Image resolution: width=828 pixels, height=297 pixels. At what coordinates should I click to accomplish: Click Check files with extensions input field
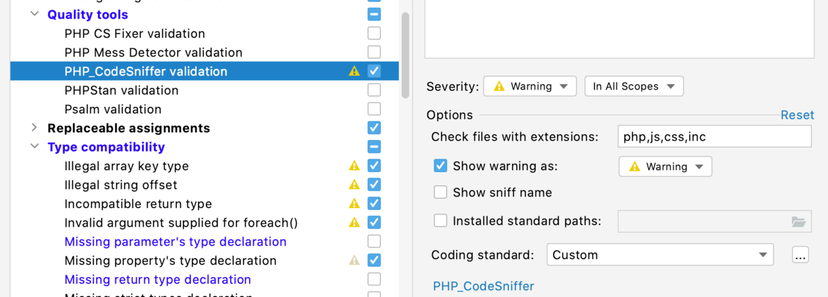tap(715, 136)
